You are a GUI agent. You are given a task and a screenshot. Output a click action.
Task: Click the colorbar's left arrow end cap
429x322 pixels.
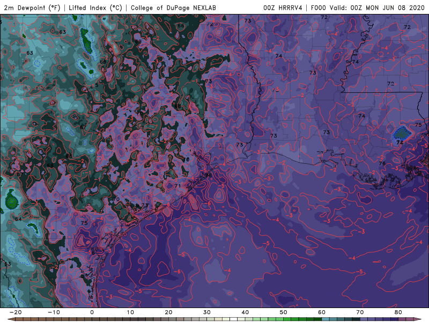11,319
